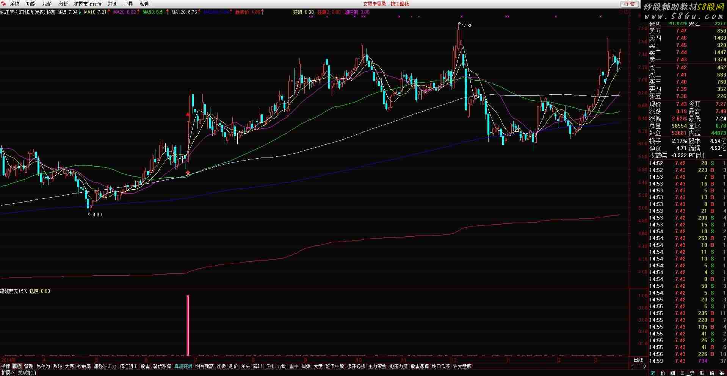Click the red up-arrow signal marker on chart
This screenshot has width=727, height=376.
188,114
